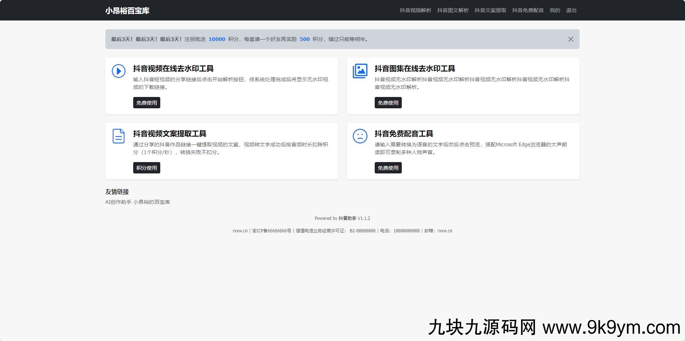The image size is (685, 341).
Task: Click the 抖音视频在线去水印工具 heading
Action: point(173,68)
